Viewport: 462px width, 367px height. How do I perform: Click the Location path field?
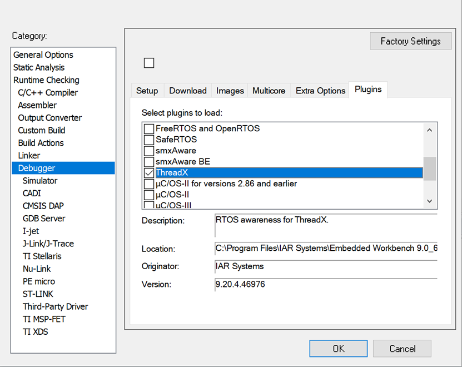(326, 249)
